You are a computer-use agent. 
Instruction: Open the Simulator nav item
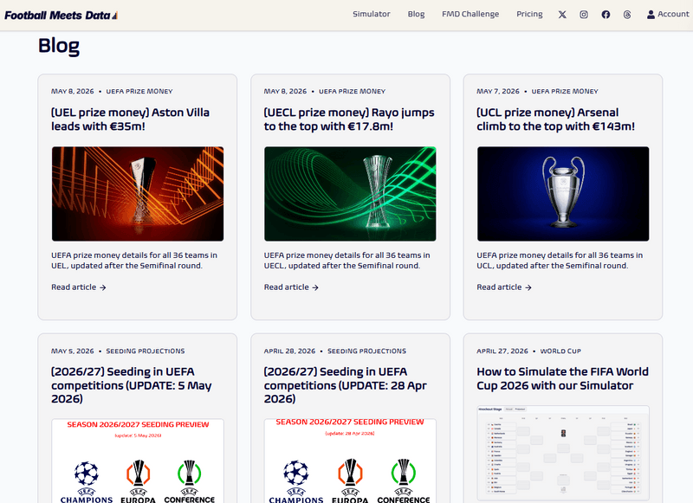[372, 14]
